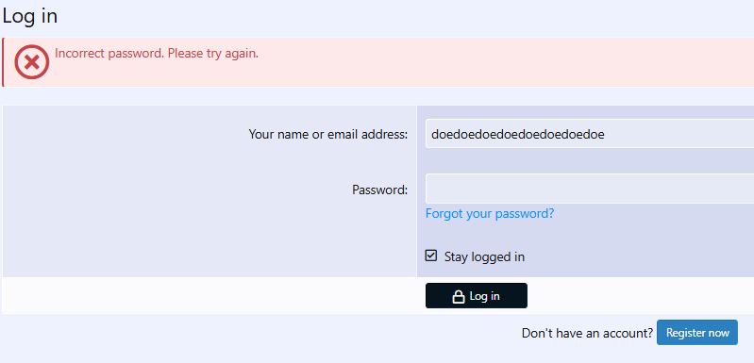Screen dimensions: 754x363
Task: Click the red error X circle icon
Action: 32,62
